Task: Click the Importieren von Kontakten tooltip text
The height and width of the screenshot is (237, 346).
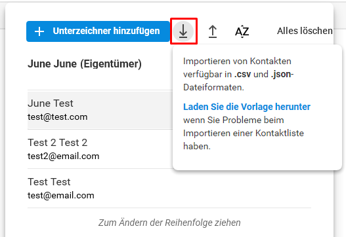Action: (237, 61)
